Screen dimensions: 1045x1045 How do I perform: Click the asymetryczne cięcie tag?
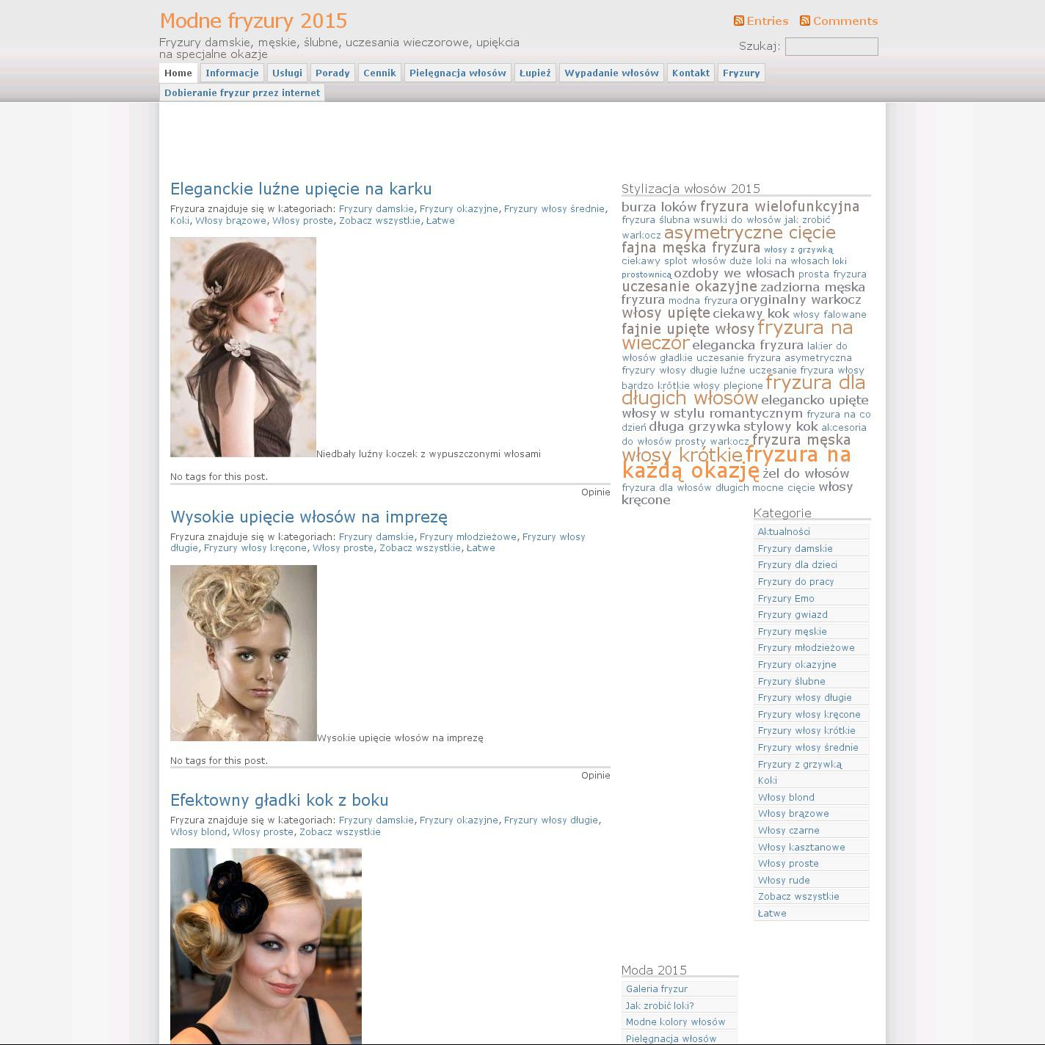(749, 233)
